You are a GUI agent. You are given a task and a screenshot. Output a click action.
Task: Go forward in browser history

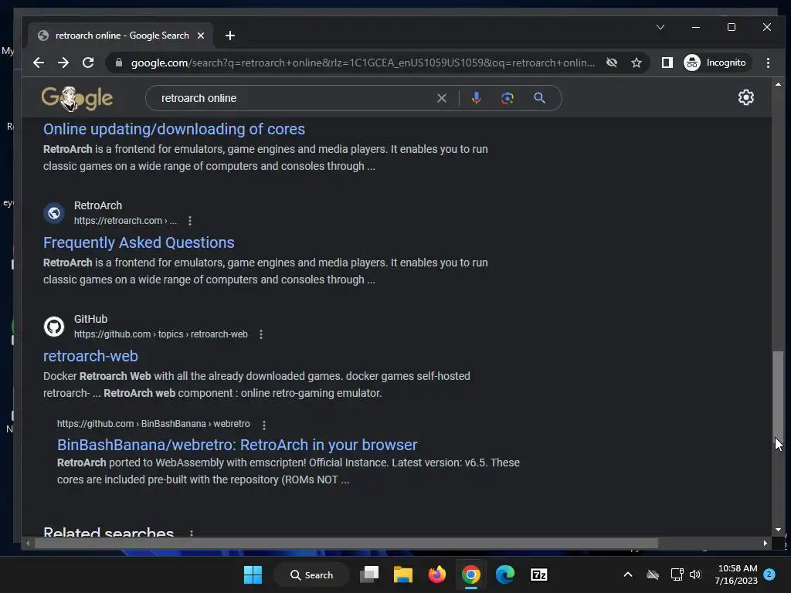pos(63,63)
